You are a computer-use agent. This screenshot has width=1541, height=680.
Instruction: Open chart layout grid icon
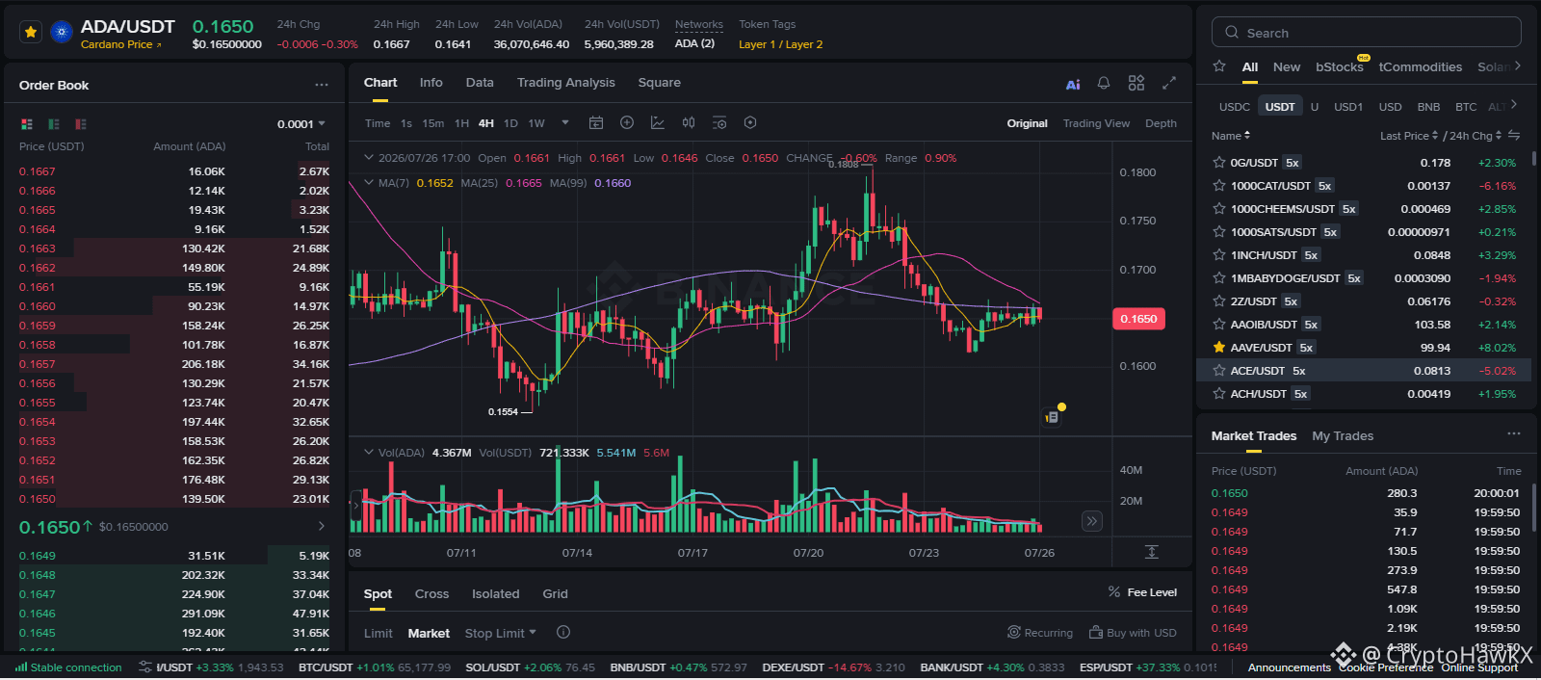pyautogui.click(x=1136, y=84)
